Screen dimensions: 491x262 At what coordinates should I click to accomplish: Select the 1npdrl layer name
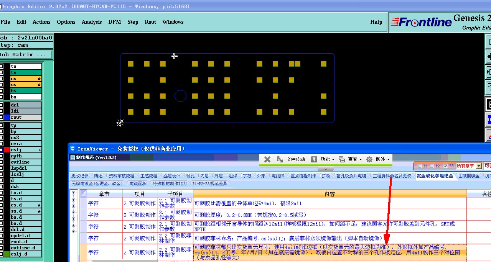(26, 168)
